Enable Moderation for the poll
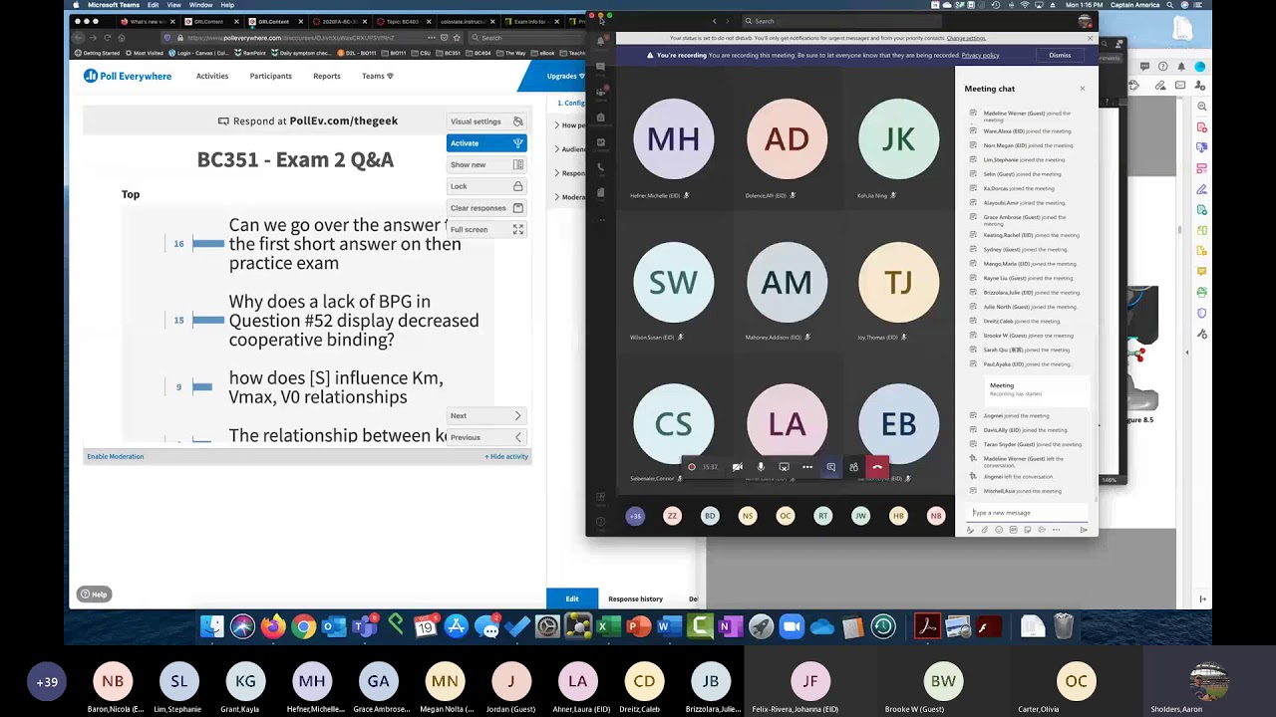The width and height of the screenshot is (1276, 717). [x=116, y=456]
